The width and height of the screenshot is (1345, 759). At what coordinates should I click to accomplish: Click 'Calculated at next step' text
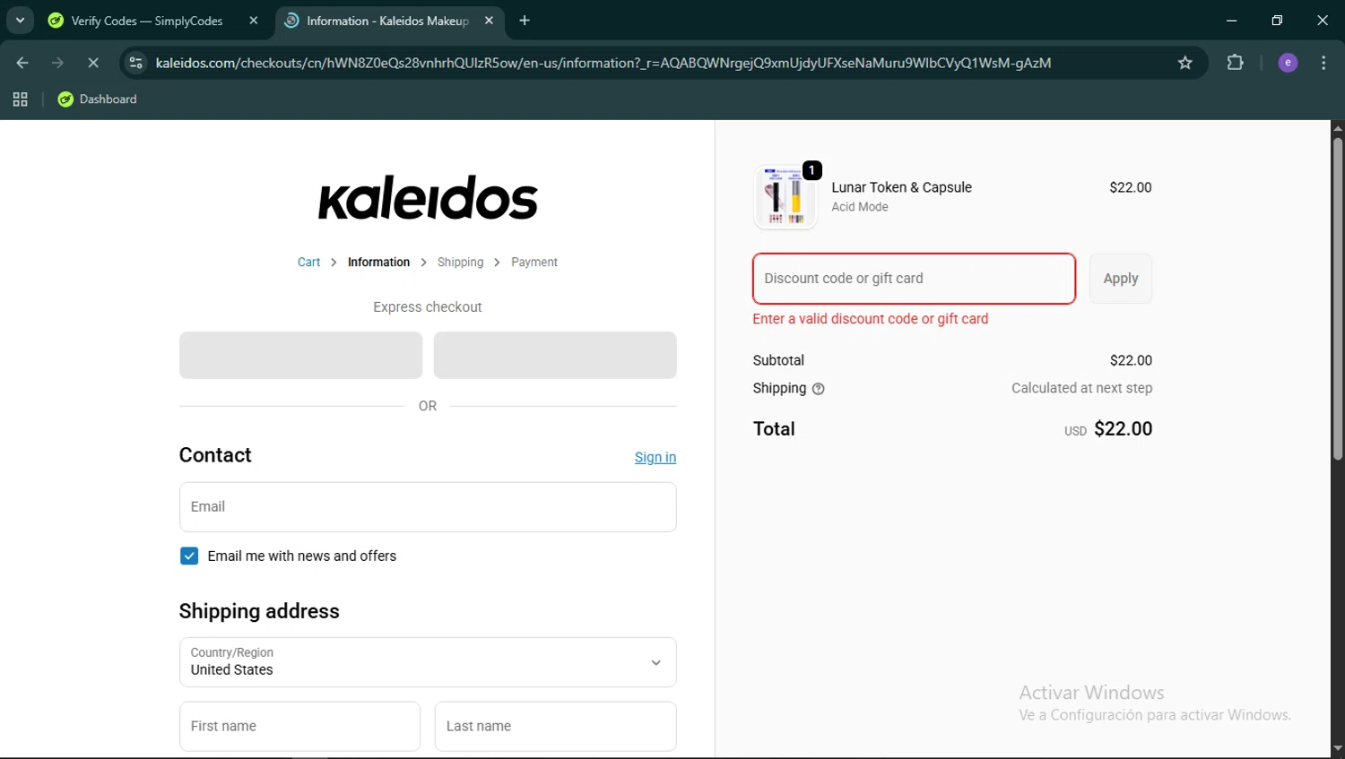tap(1081, 388)
